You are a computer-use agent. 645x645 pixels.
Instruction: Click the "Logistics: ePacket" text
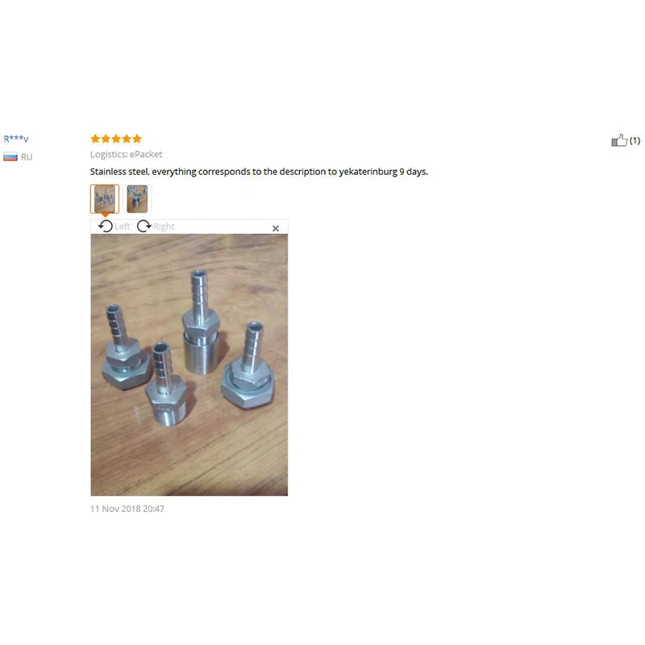127,154
